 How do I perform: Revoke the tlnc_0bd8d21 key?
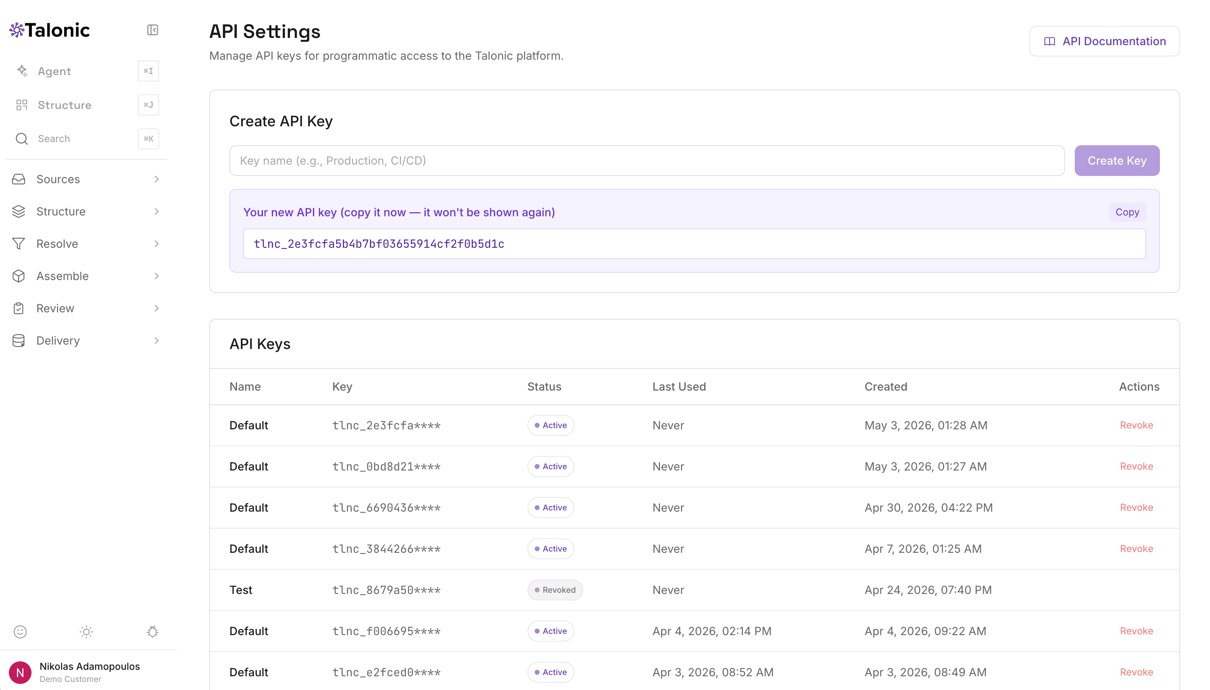pyautogui.click(x=1136, y=466)
